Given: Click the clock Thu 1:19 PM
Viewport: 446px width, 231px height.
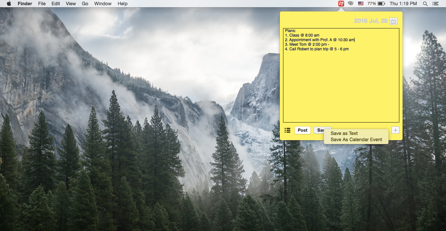Looking at the screenshot, I should click(x=403, y=4).
